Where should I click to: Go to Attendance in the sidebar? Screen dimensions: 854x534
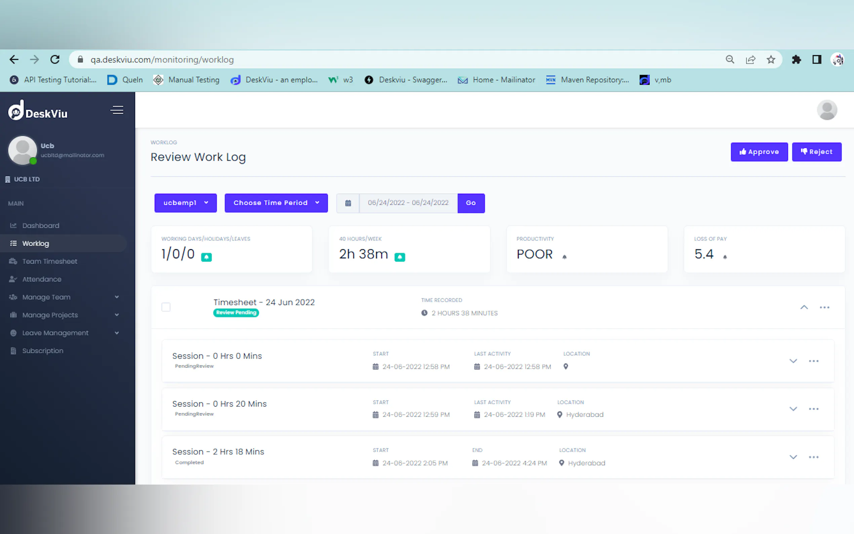42,279
